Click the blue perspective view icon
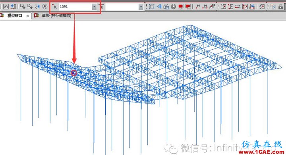The image size is (286, 155). [159, 7]
